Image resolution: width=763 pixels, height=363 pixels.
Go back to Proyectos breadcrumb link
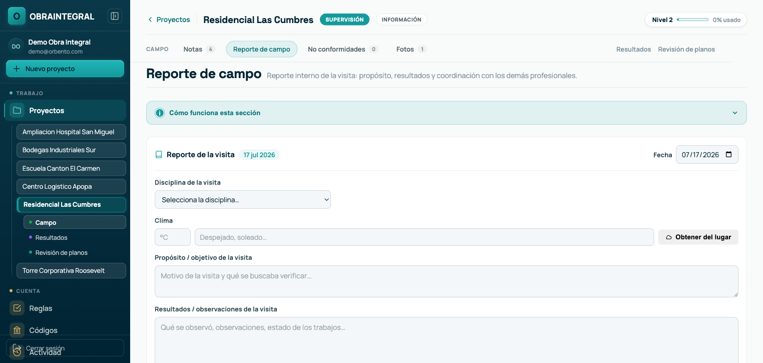coord(169,20)
